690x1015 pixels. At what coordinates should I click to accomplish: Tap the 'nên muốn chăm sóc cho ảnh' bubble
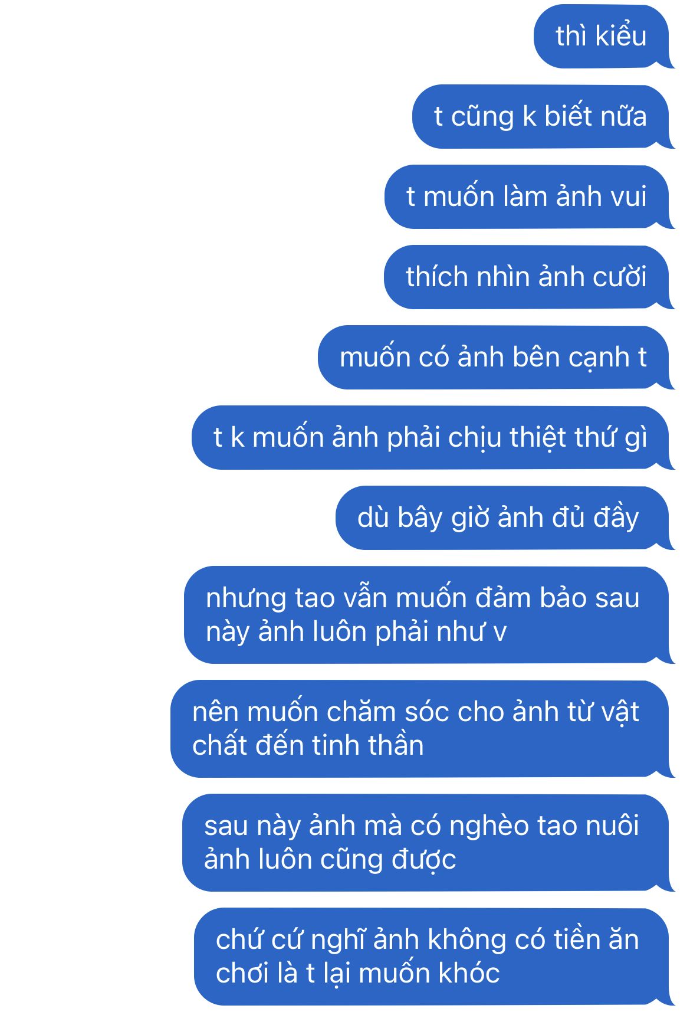click(x=420, y=729)
